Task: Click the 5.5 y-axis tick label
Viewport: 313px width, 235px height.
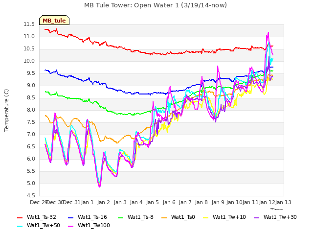Action: click(x=31, y=171)
